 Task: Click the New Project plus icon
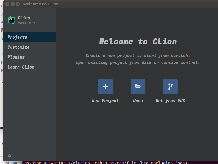[105, 87]
